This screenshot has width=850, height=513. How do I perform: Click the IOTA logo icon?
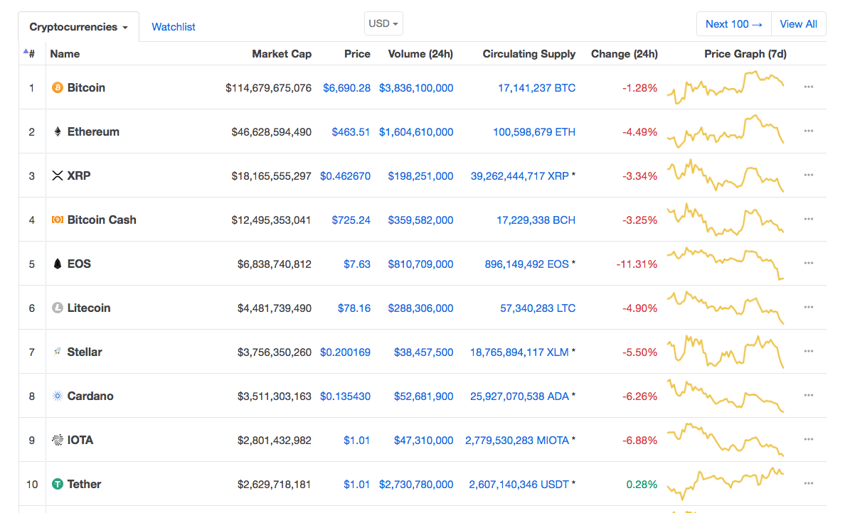click(x=58, y=440)
